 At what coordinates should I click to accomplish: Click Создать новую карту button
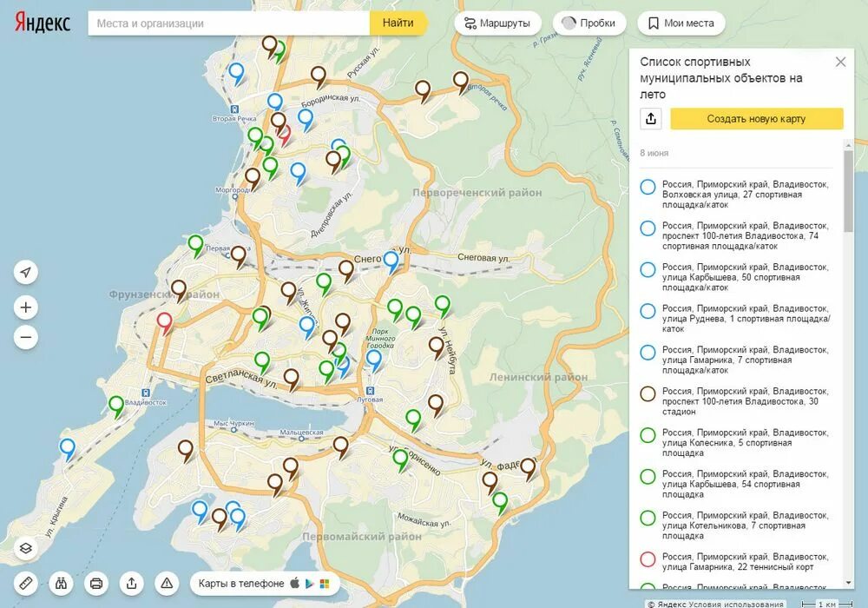tap(756, 118)
